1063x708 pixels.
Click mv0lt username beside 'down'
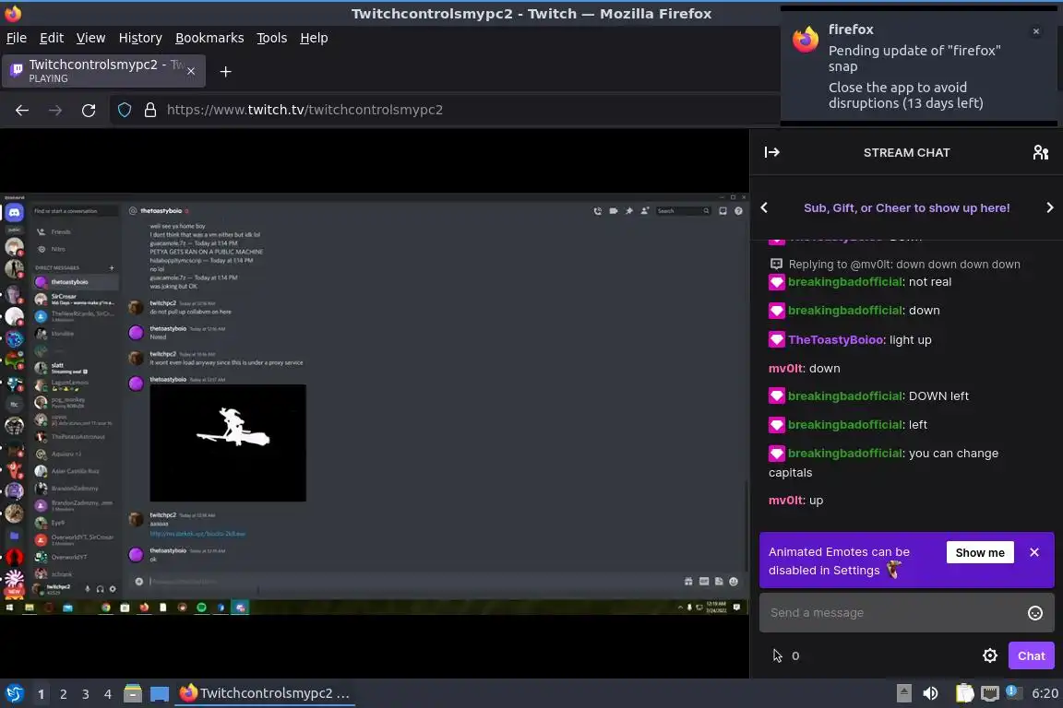pyautogui.click(x=786, y=369)
